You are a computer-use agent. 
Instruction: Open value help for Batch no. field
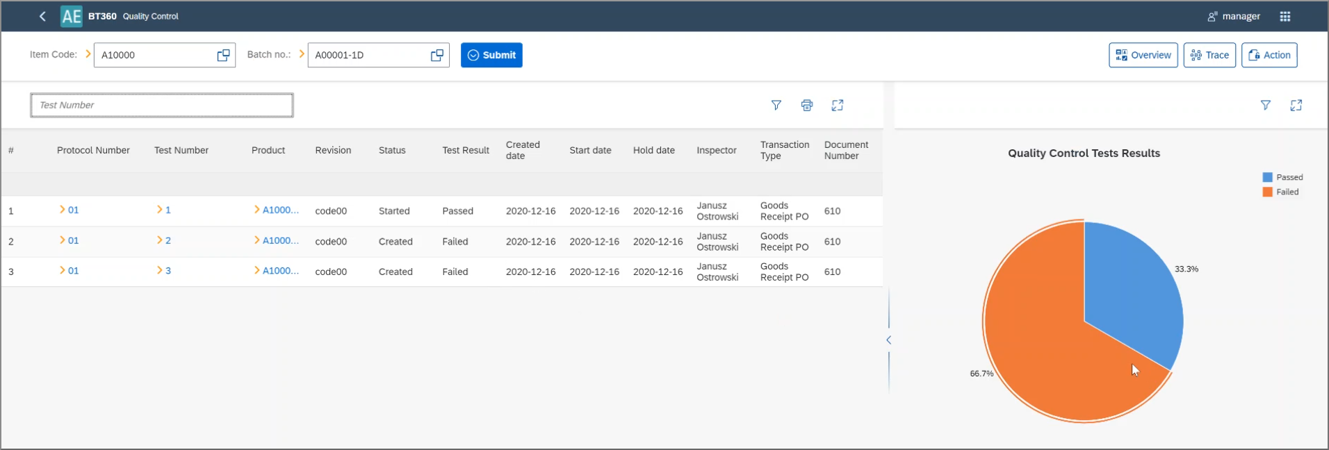[437, 55]
